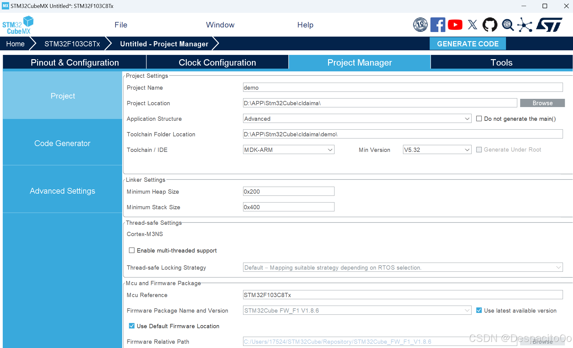The image size is (573, 348).
Task: Maximize the STM32CubeMX window
Action: (545, 6)
